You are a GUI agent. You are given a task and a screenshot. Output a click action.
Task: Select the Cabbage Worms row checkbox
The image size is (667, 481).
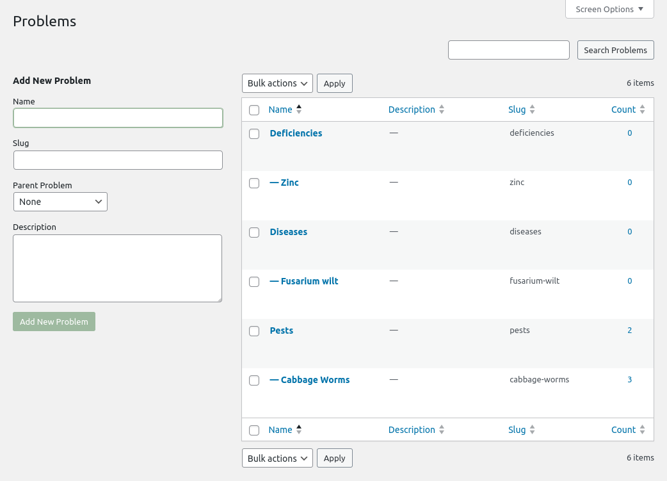click(254, 380)
